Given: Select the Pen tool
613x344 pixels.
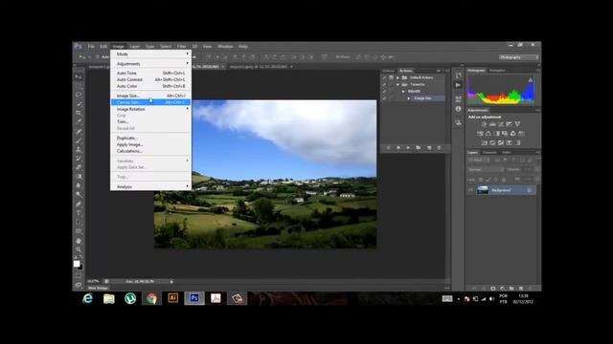Looking at the screenshot, I should coord(79,204).
